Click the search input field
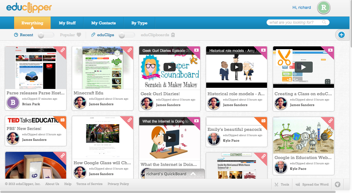The height and width of the screenshot is (193, 352). 295,22
